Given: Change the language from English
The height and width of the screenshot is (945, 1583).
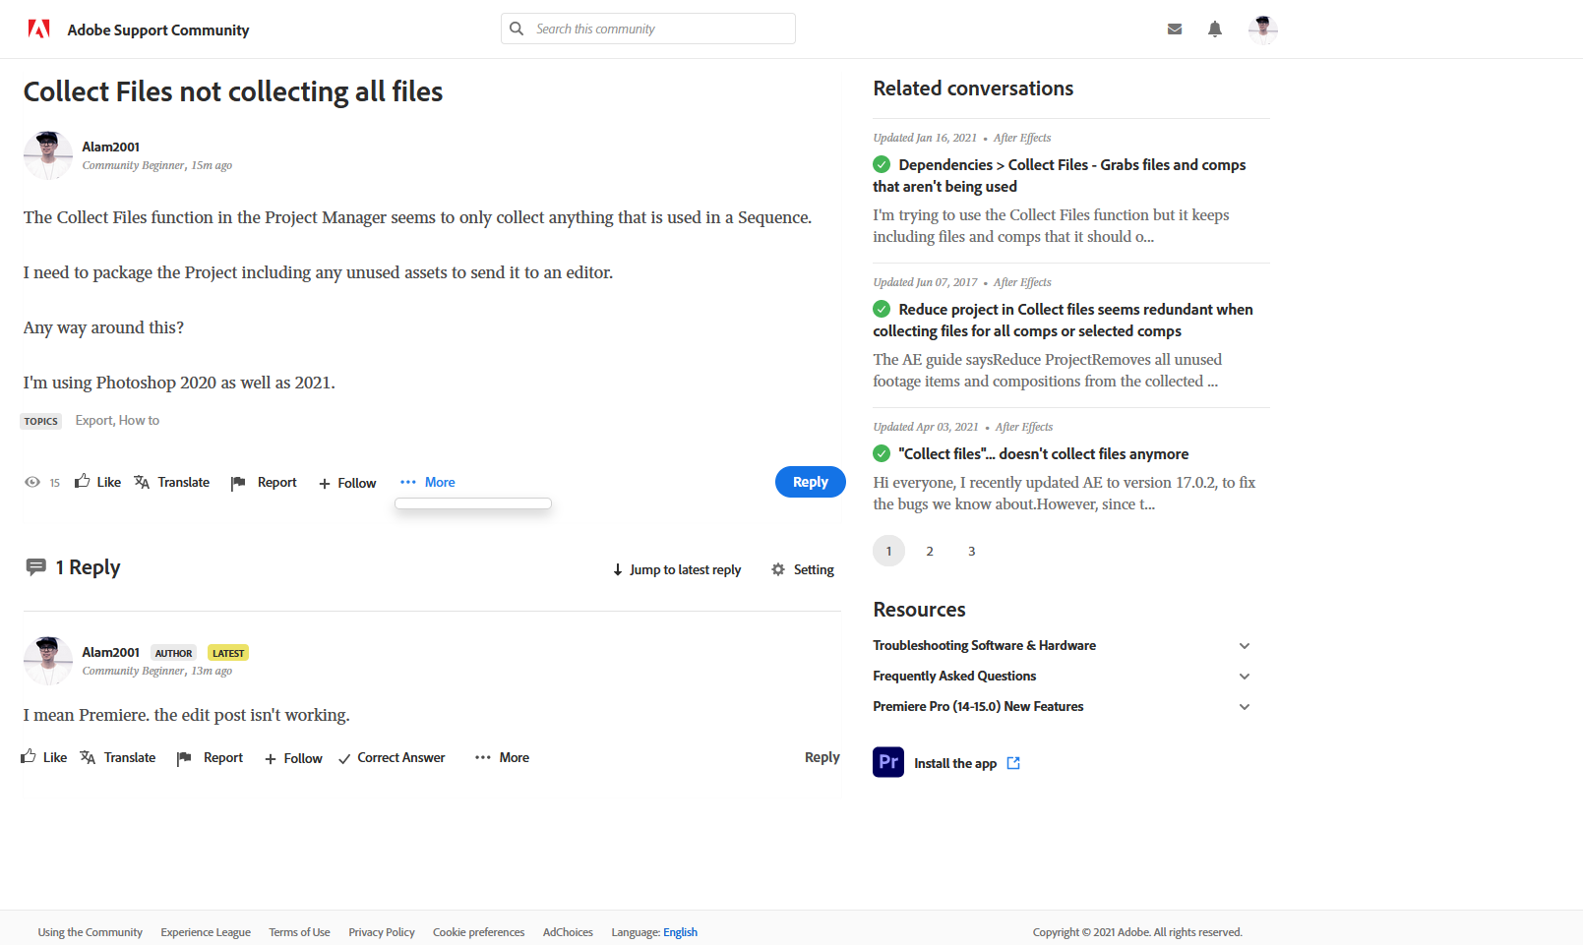Looking at the screenshot, I should click(680, 932).
